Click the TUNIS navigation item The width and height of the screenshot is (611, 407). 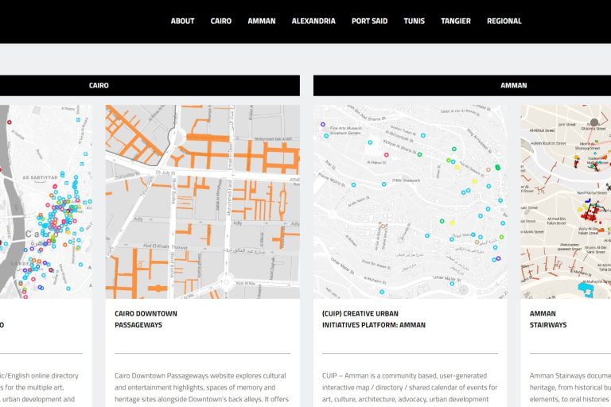click(414, 21)
